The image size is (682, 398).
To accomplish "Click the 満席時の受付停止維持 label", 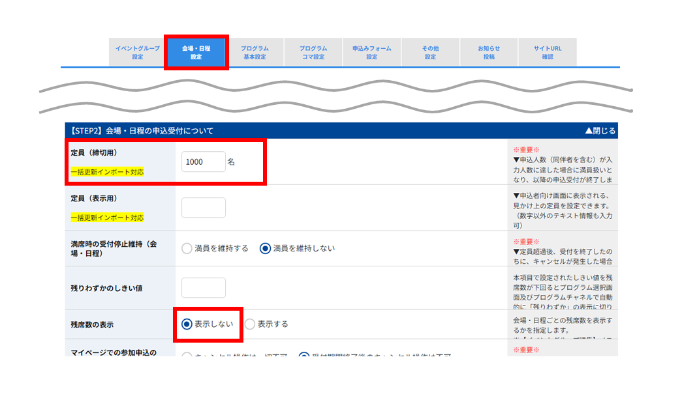I will tap(114, 249).
